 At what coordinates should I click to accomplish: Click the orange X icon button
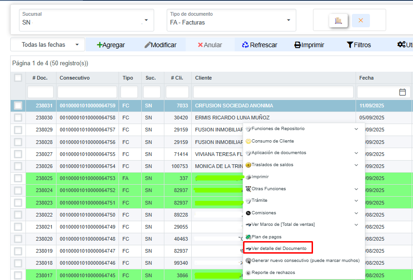pos(361,20)
